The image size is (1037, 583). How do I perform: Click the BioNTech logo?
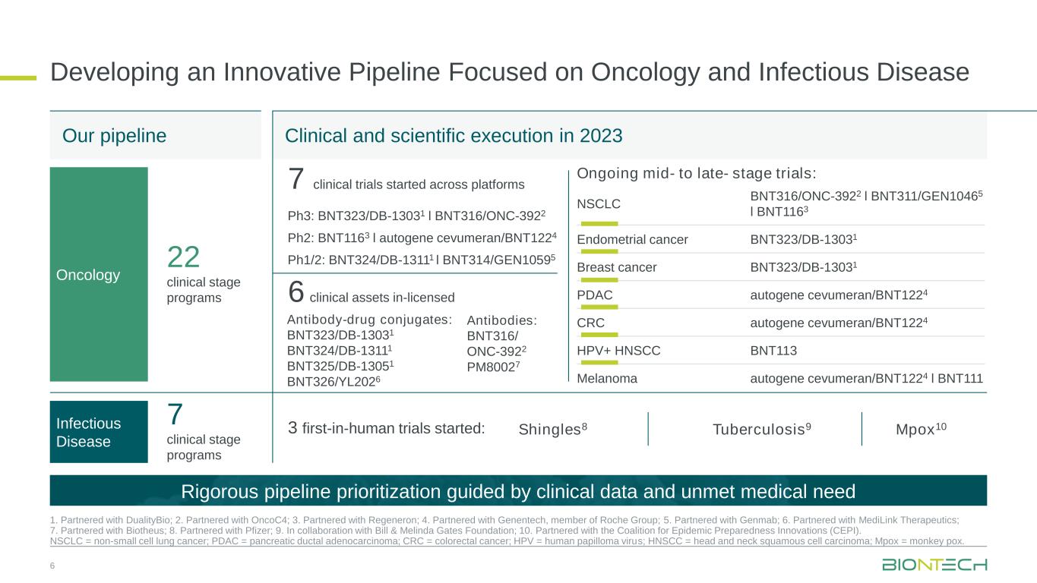point(934,564)
